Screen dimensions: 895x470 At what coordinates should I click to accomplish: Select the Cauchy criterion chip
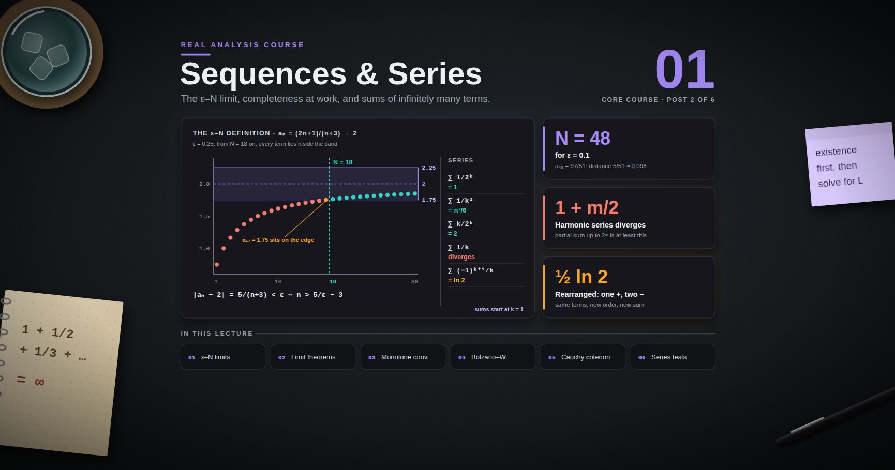tap(583, 357)
